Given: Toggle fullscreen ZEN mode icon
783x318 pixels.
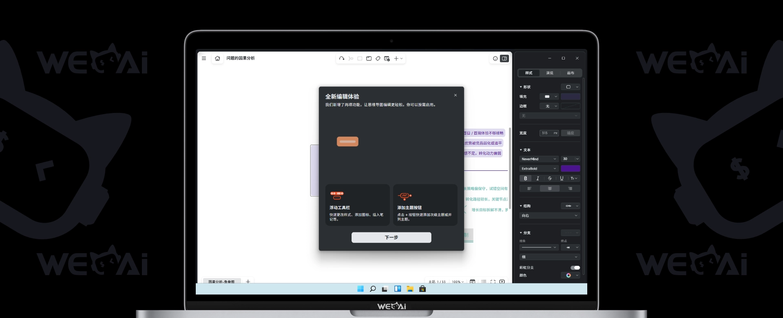Looking at the screenshot, I should click(493, 281).
